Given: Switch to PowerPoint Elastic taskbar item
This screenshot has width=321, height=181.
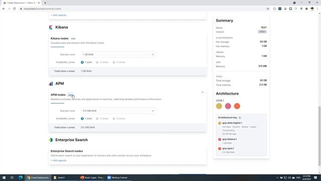Looking at the screenshot, I should (x=92, y=177).
